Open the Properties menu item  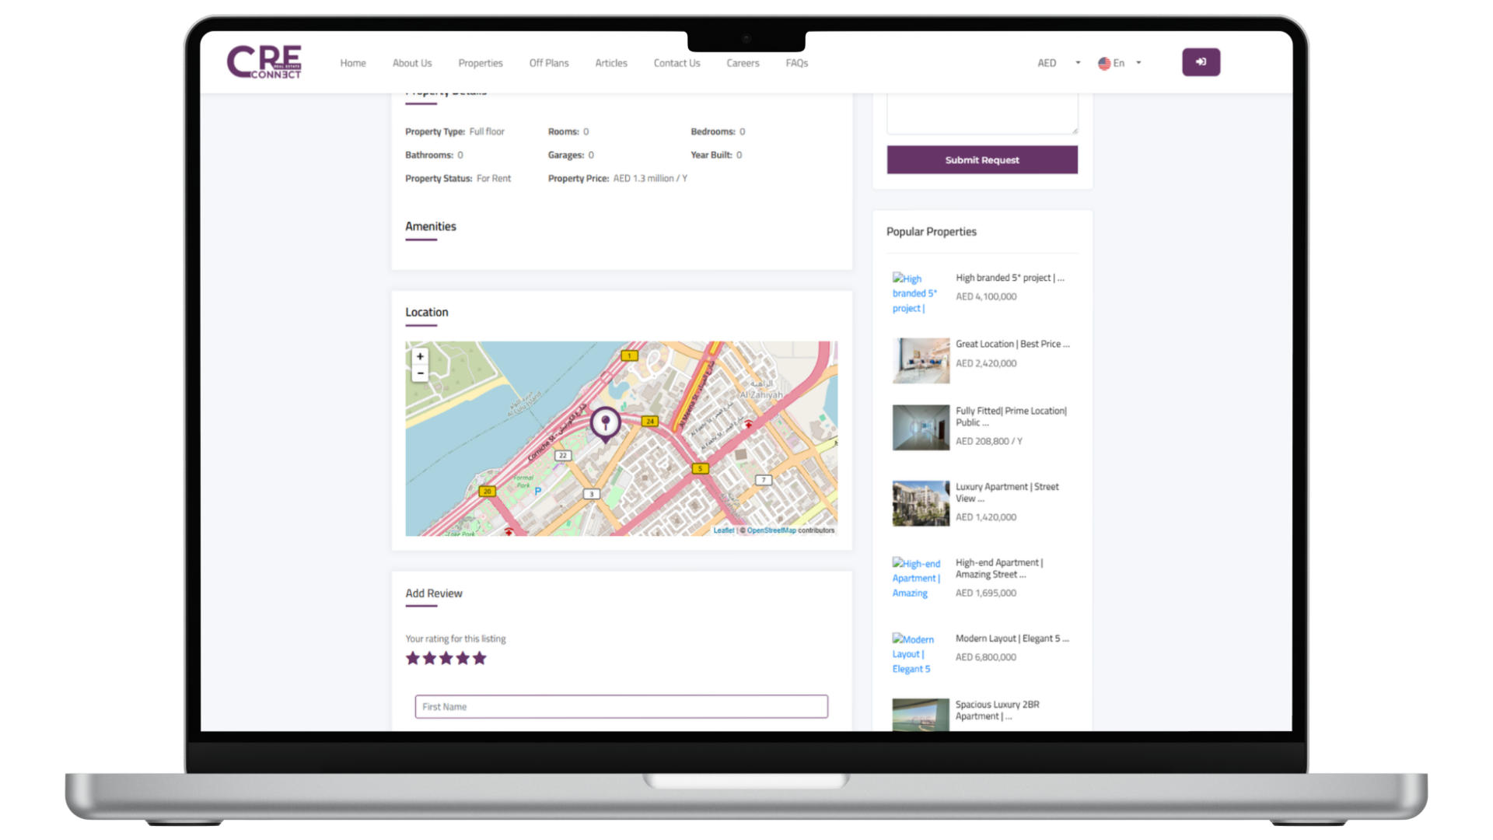click(x=481, y=63)
